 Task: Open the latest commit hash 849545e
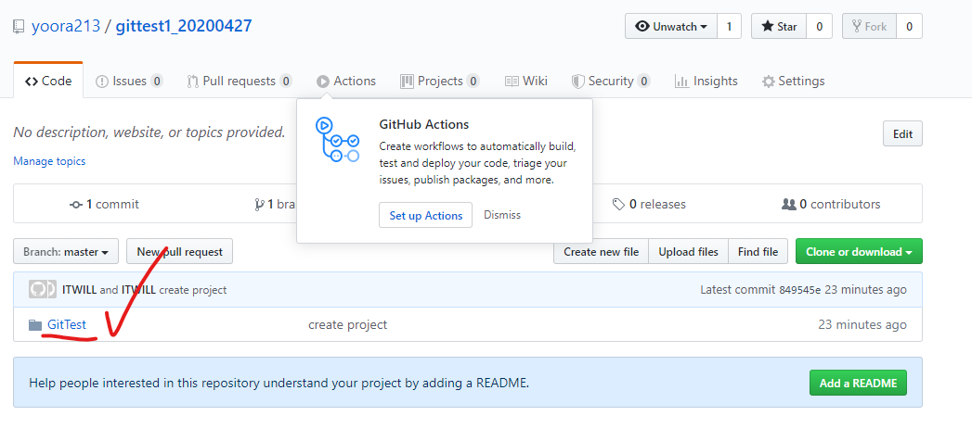point(799,290)
